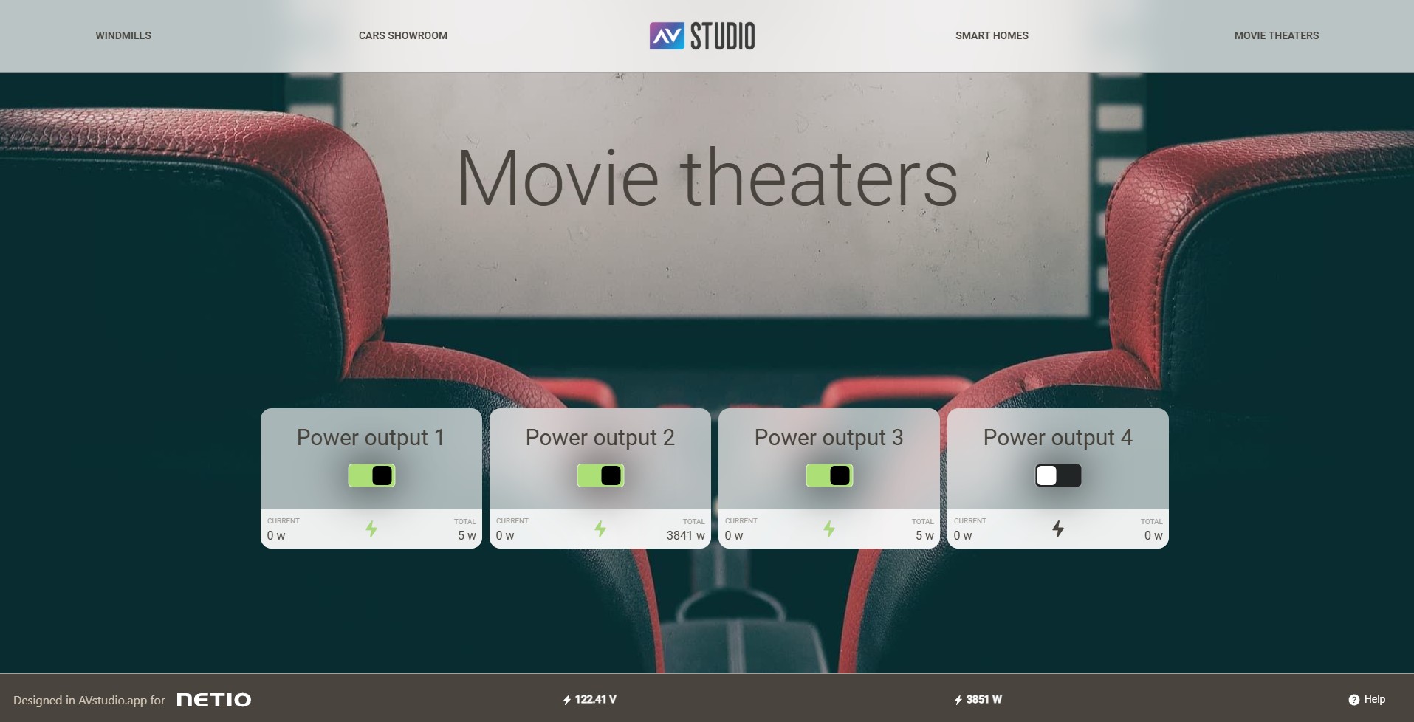Open the Help link in footer
Screen dimensions: 1414x722
[1374, 699]
